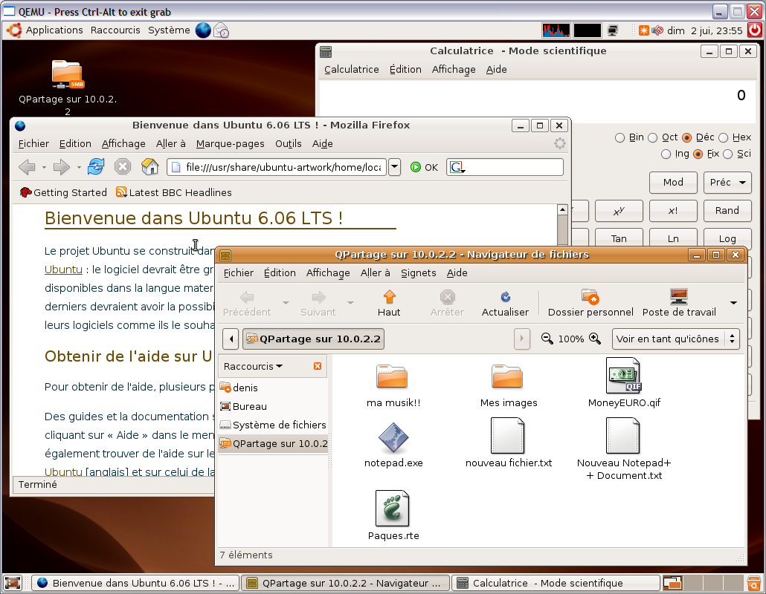Open Poste de travail in file browser toolbar
This screenshot has width=766, height=594.
679,304
